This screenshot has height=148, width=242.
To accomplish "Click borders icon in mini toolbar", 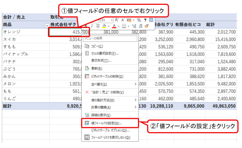I will coord(124,26).
